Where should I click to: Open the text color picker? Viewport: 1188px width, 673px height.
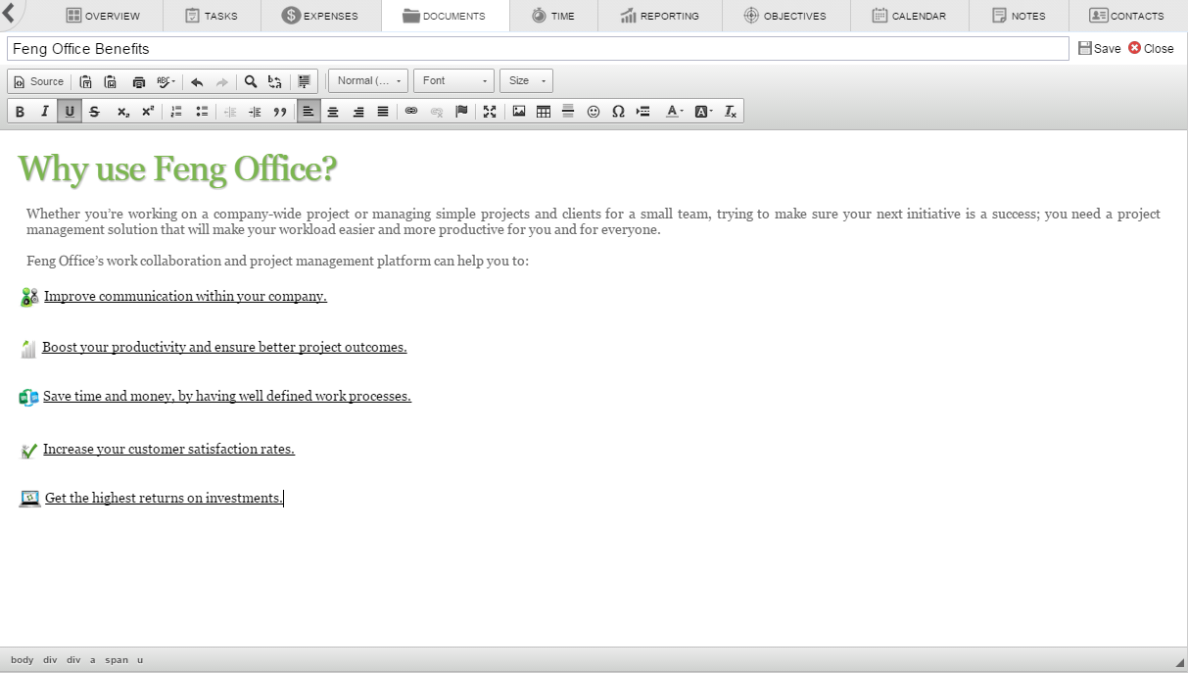click(674, 112)
